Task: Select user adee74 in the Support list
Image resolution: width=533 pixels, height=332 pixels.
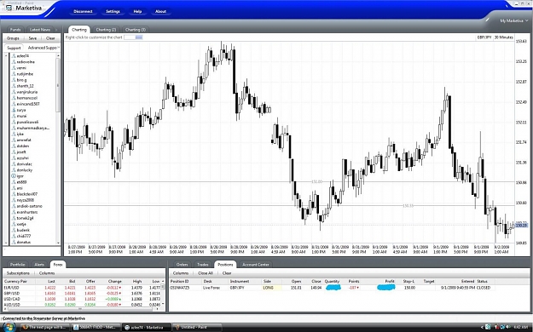Action: [23, 56]
